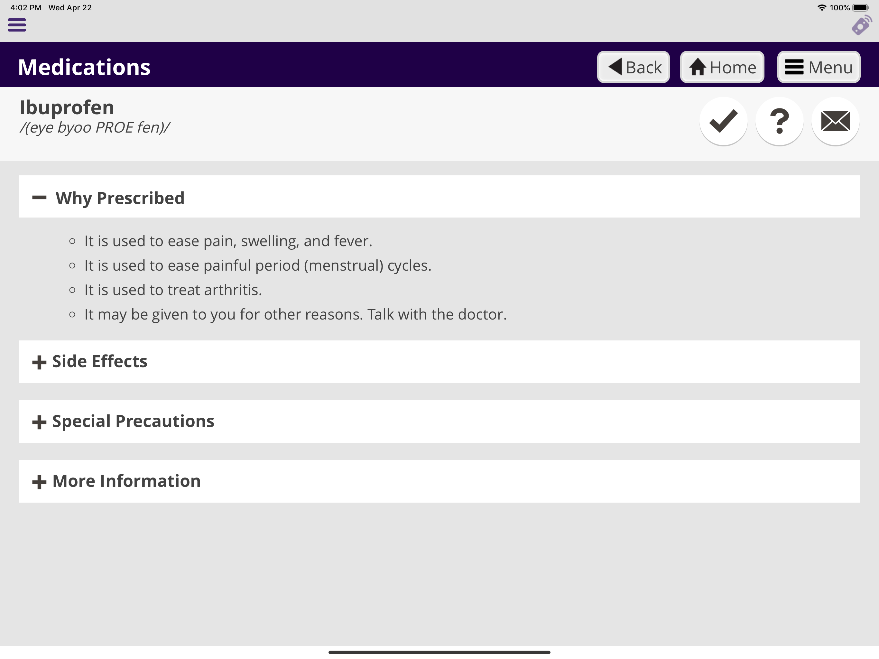Screen dimensions: 879x659
Task: Expand the Special Precautions section
Action: 439,421
